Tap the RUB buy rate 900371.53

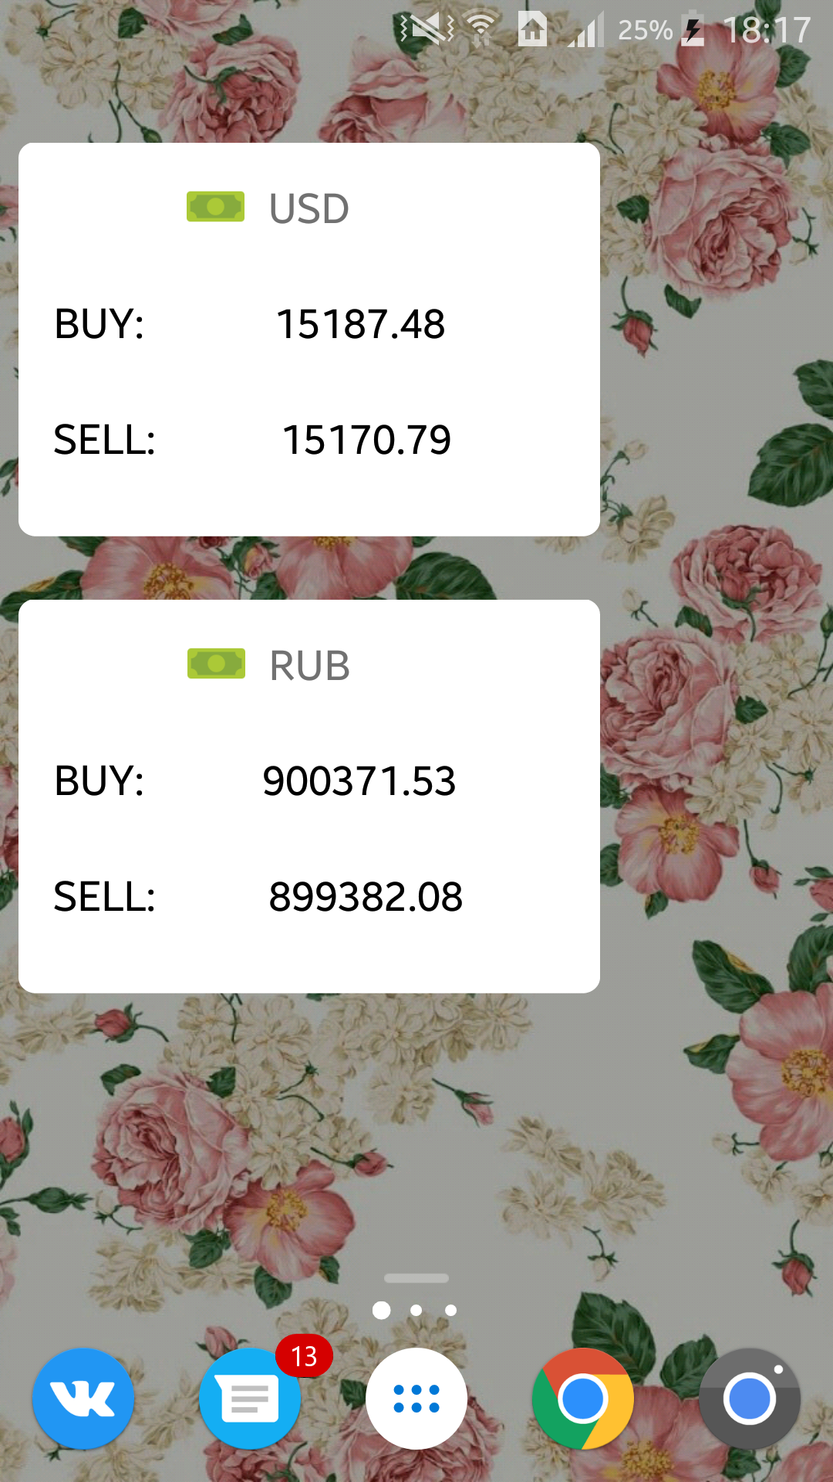pos(359,780)
